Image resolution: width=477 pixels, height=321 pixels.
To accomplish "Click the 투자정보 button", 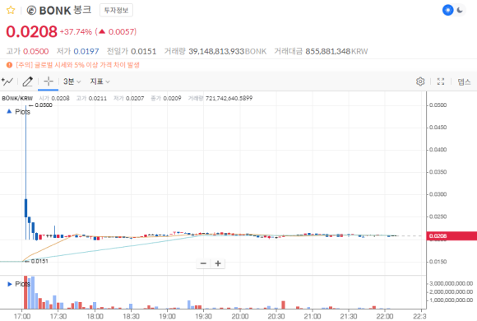I will (x=116, y=11).
